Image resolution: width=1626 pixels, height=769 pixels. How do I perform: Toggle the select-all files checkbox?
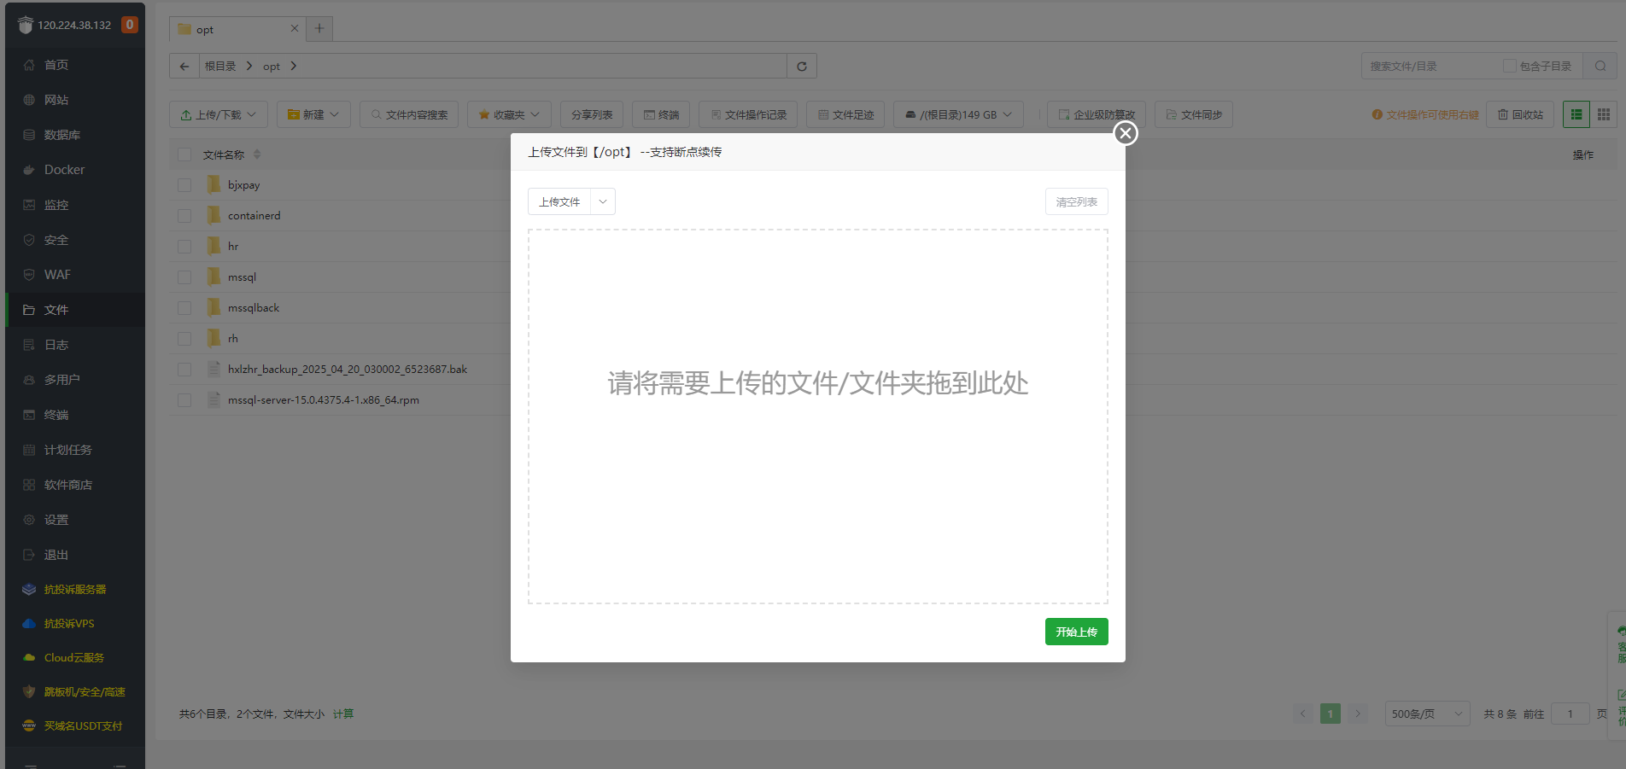[184, 154]
